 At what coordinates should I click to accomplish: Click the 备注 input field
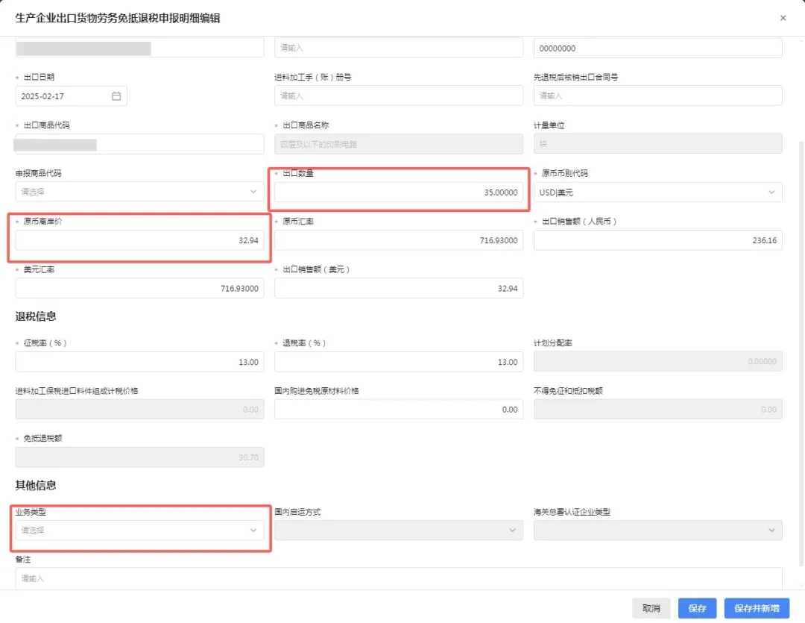(398, 578)
